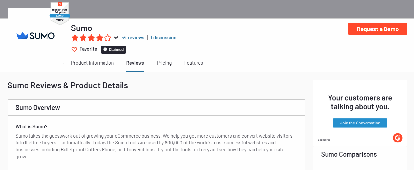Click the Favorite label

(x=88, y=49)
